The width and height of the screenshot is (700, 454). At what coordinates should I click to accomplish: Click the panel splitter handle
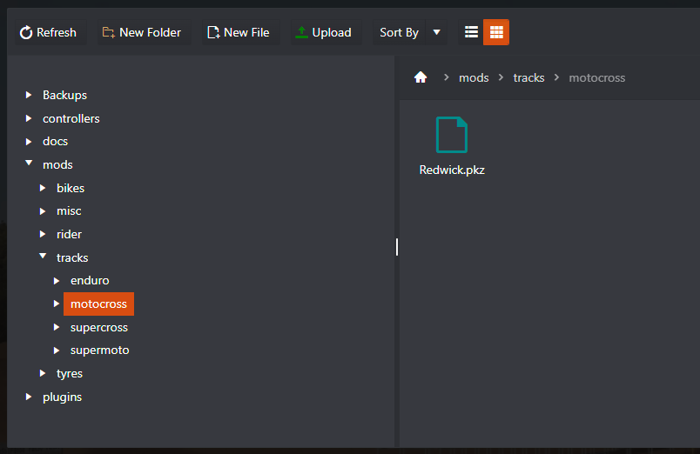[397, 247]
